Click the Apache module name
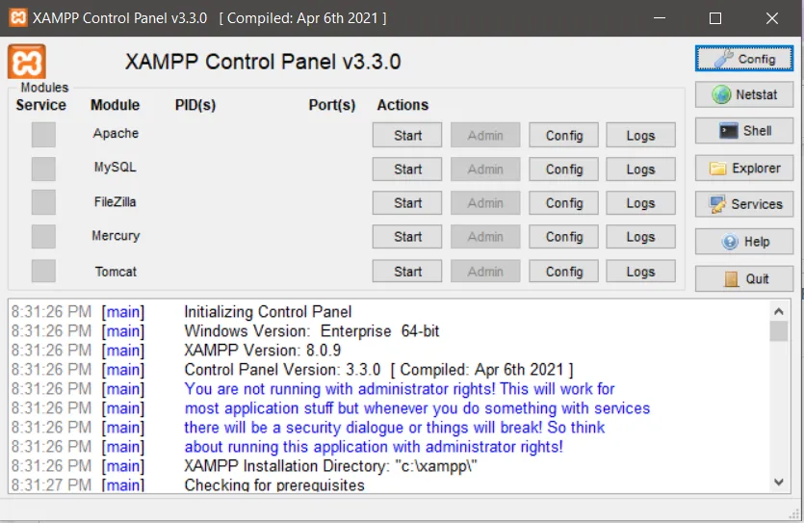Viewport: 804px width, 523px height. click(116, 133)
